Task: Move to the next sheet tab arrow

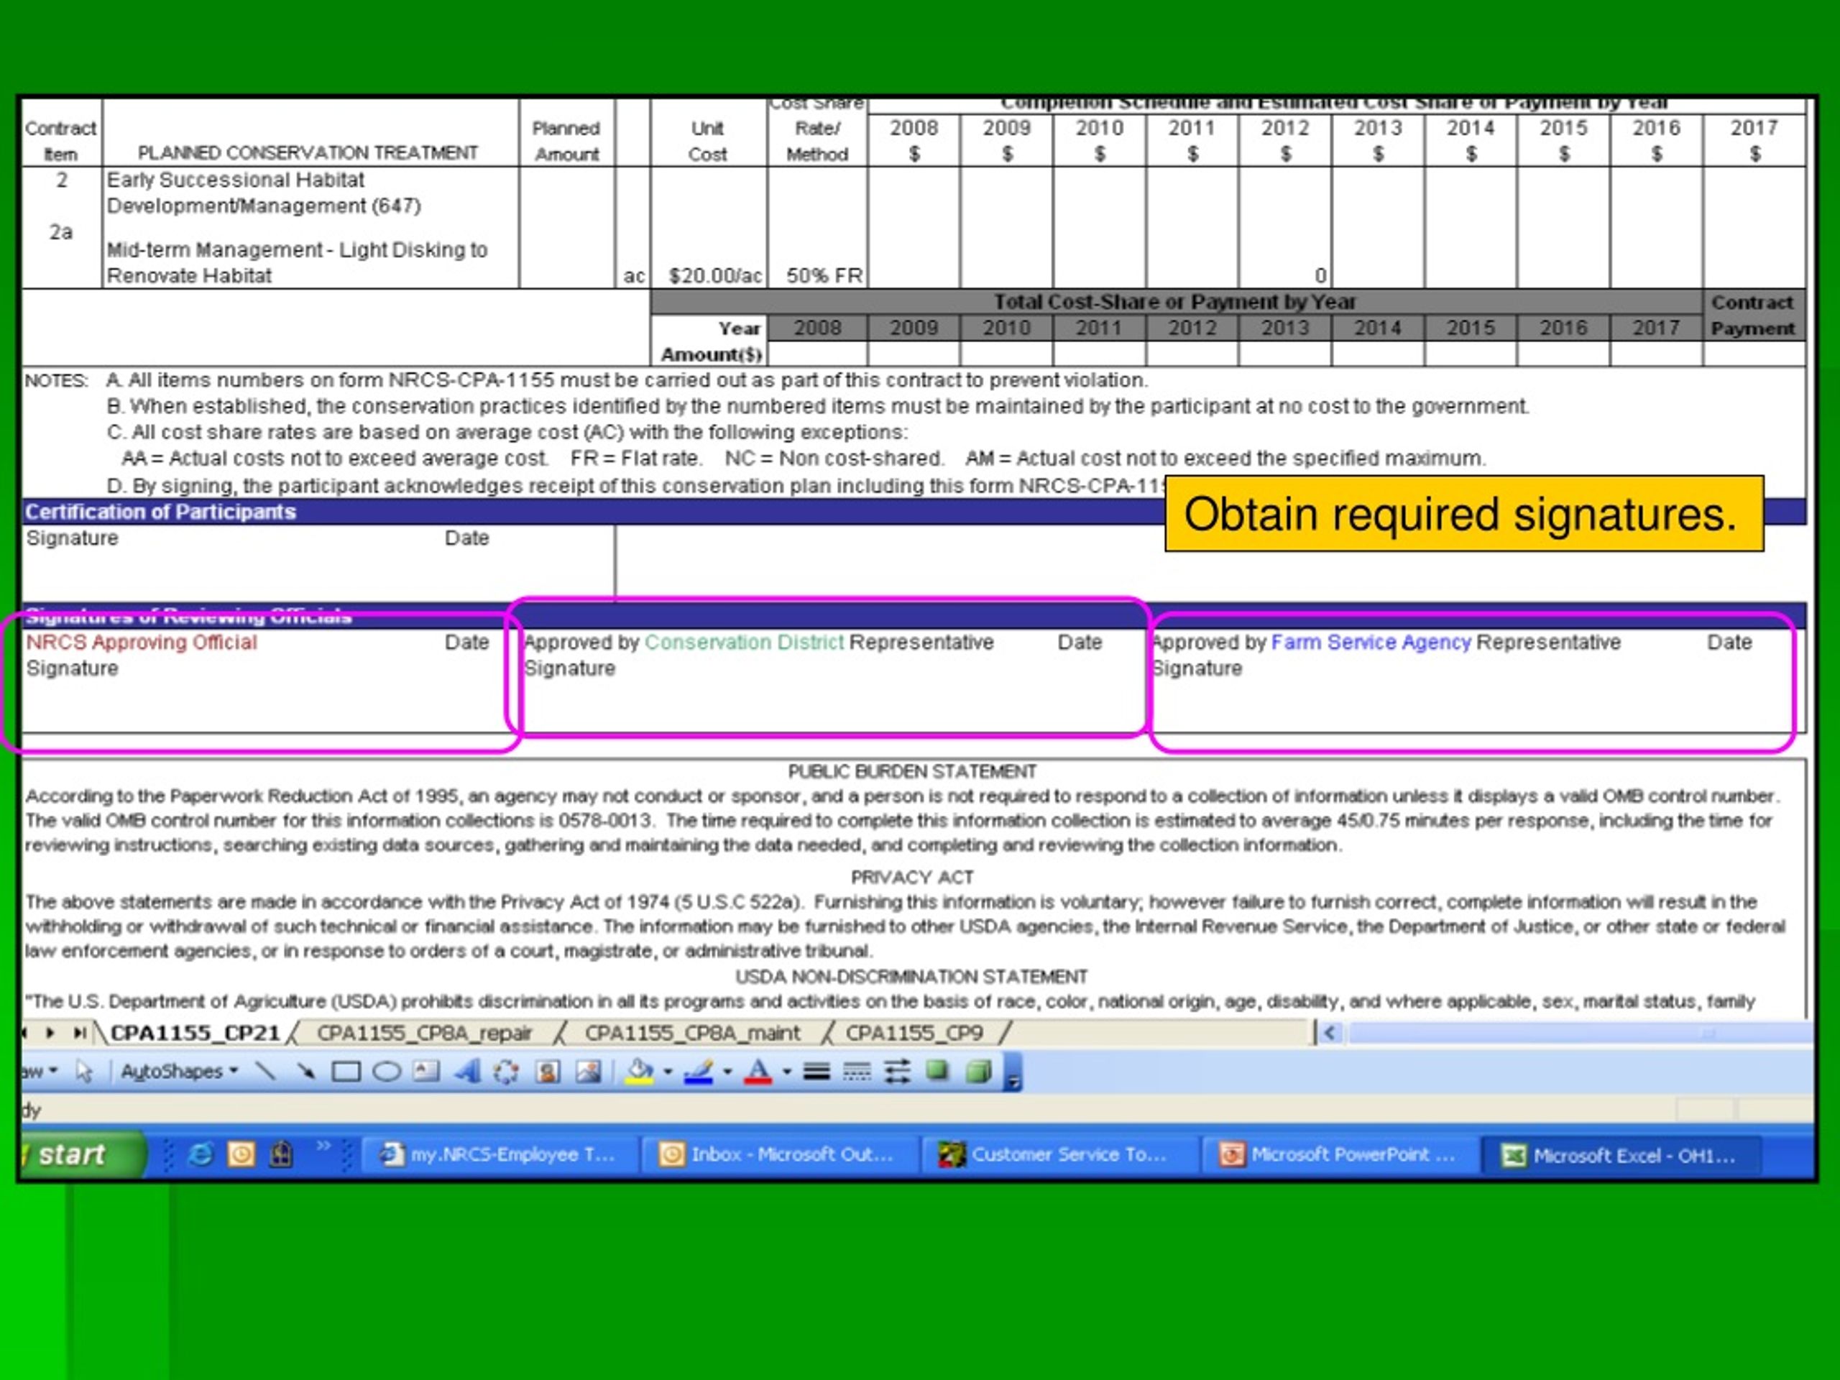Action: pos(51,1032)
